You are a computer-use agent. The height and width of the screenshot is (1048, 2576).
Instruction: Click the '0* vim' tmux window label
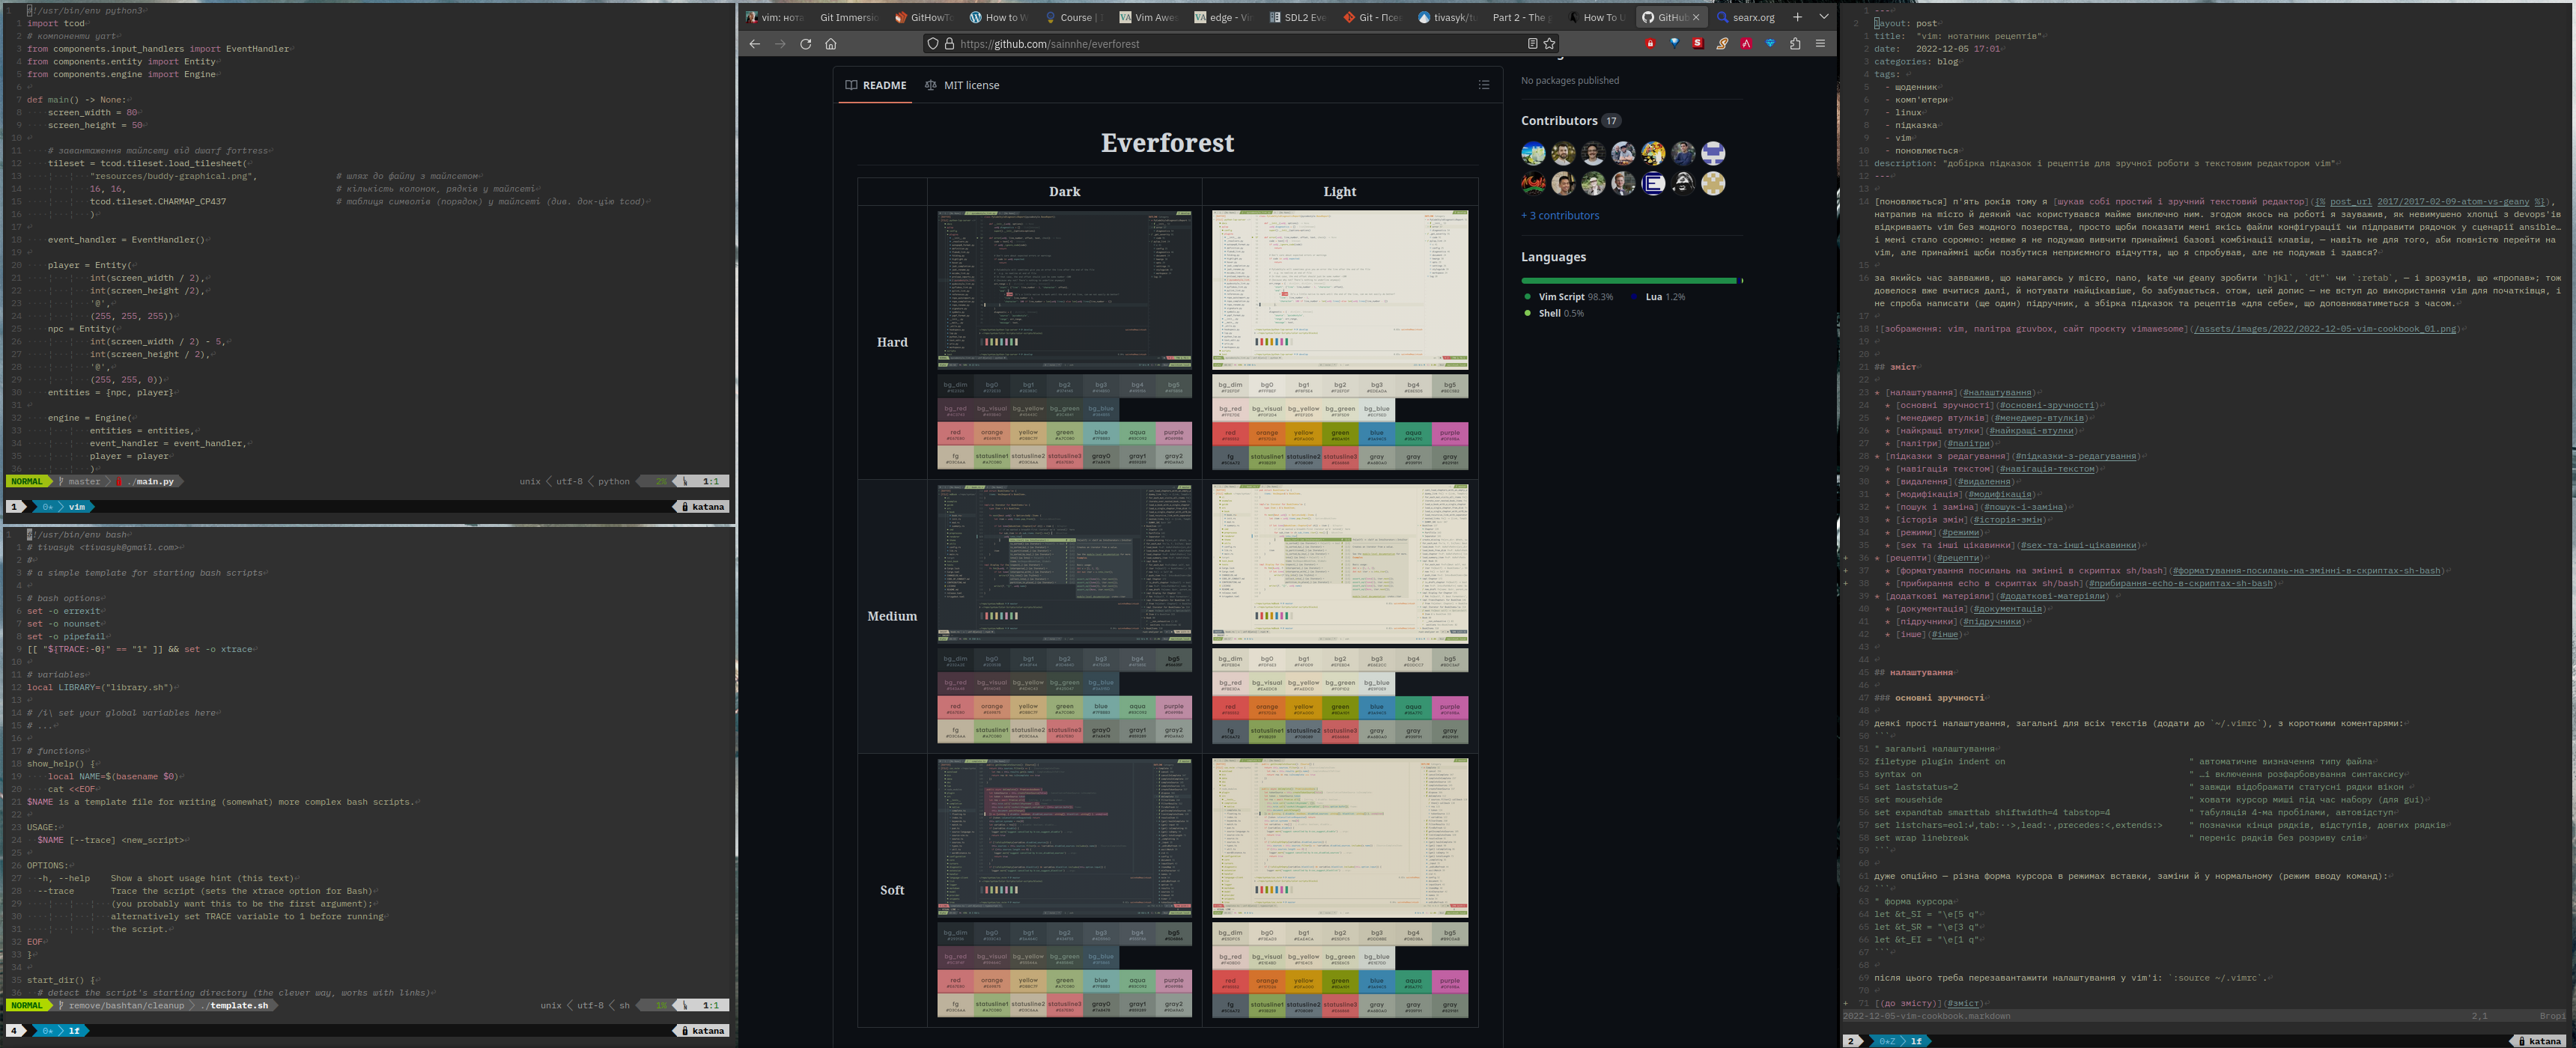[64, 507]
